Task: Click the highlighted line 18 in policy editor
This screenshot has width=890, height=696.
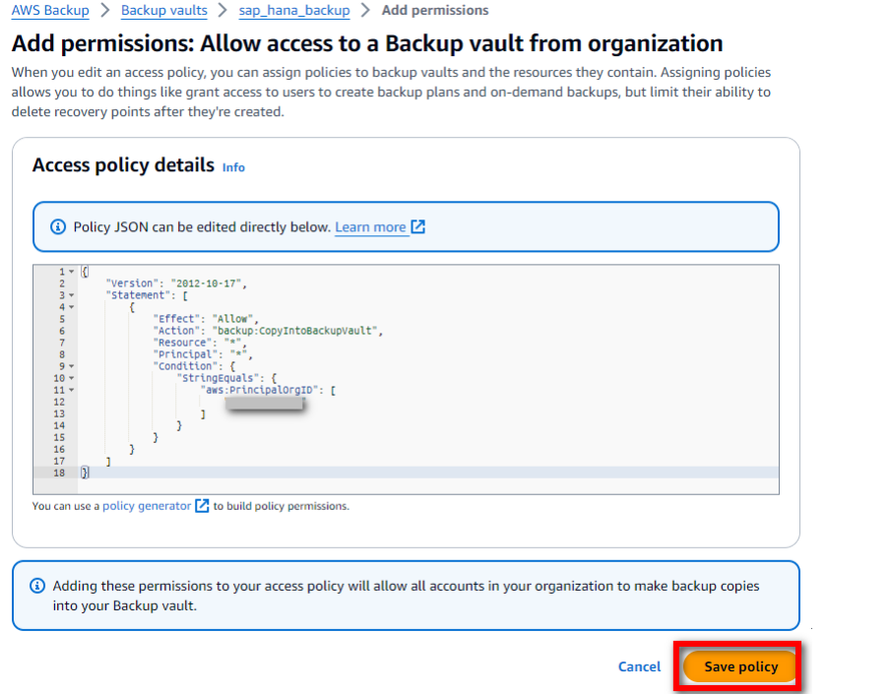Action: click(x=394, y=473)
